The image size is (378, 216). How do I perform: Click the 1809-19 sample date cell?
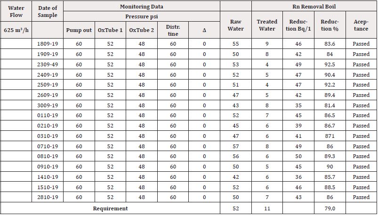point(48,44)
